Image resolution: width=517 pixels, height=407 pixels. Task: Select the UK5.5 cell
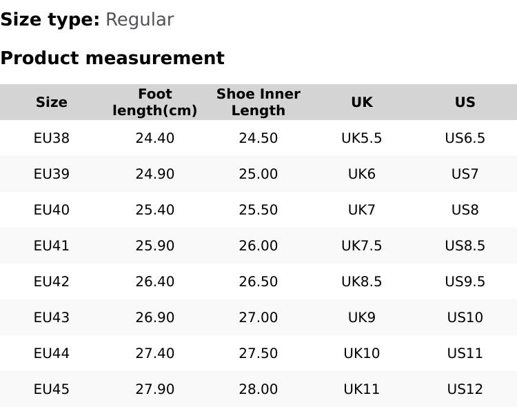(x=362, y=138)
